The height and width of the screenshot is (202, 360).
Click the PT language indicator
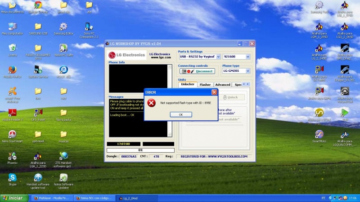pyautogui.click(x=323, y=198)
